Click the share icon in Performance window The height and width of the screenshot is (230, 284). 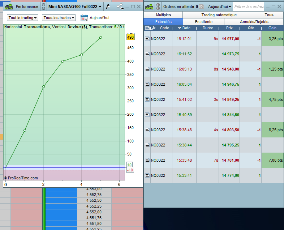[x=120, y=7]
